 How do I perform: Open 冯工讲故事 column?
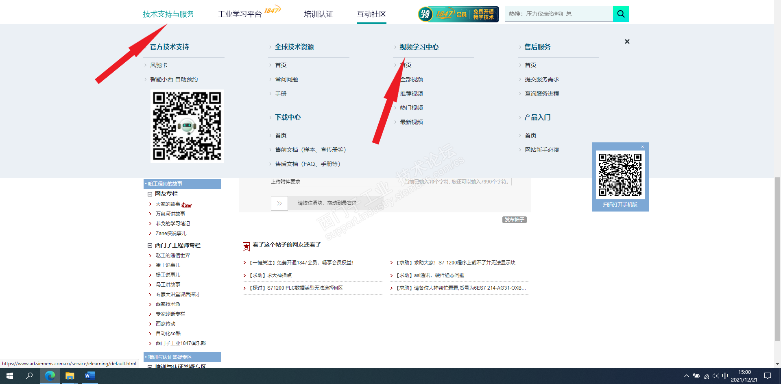pos(168,285)
